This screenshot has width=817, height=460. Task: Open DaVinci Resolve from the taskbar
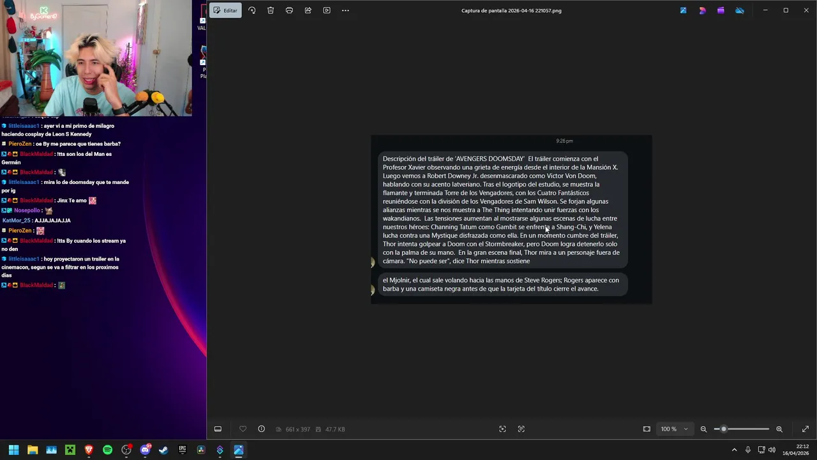point(201,450)
